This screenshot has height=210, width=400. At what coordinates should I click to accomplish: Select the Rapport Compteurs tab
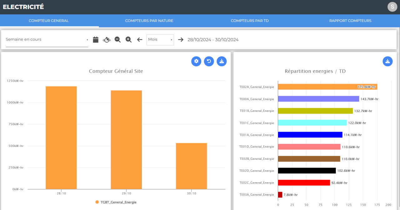click(x=350, y=21)
